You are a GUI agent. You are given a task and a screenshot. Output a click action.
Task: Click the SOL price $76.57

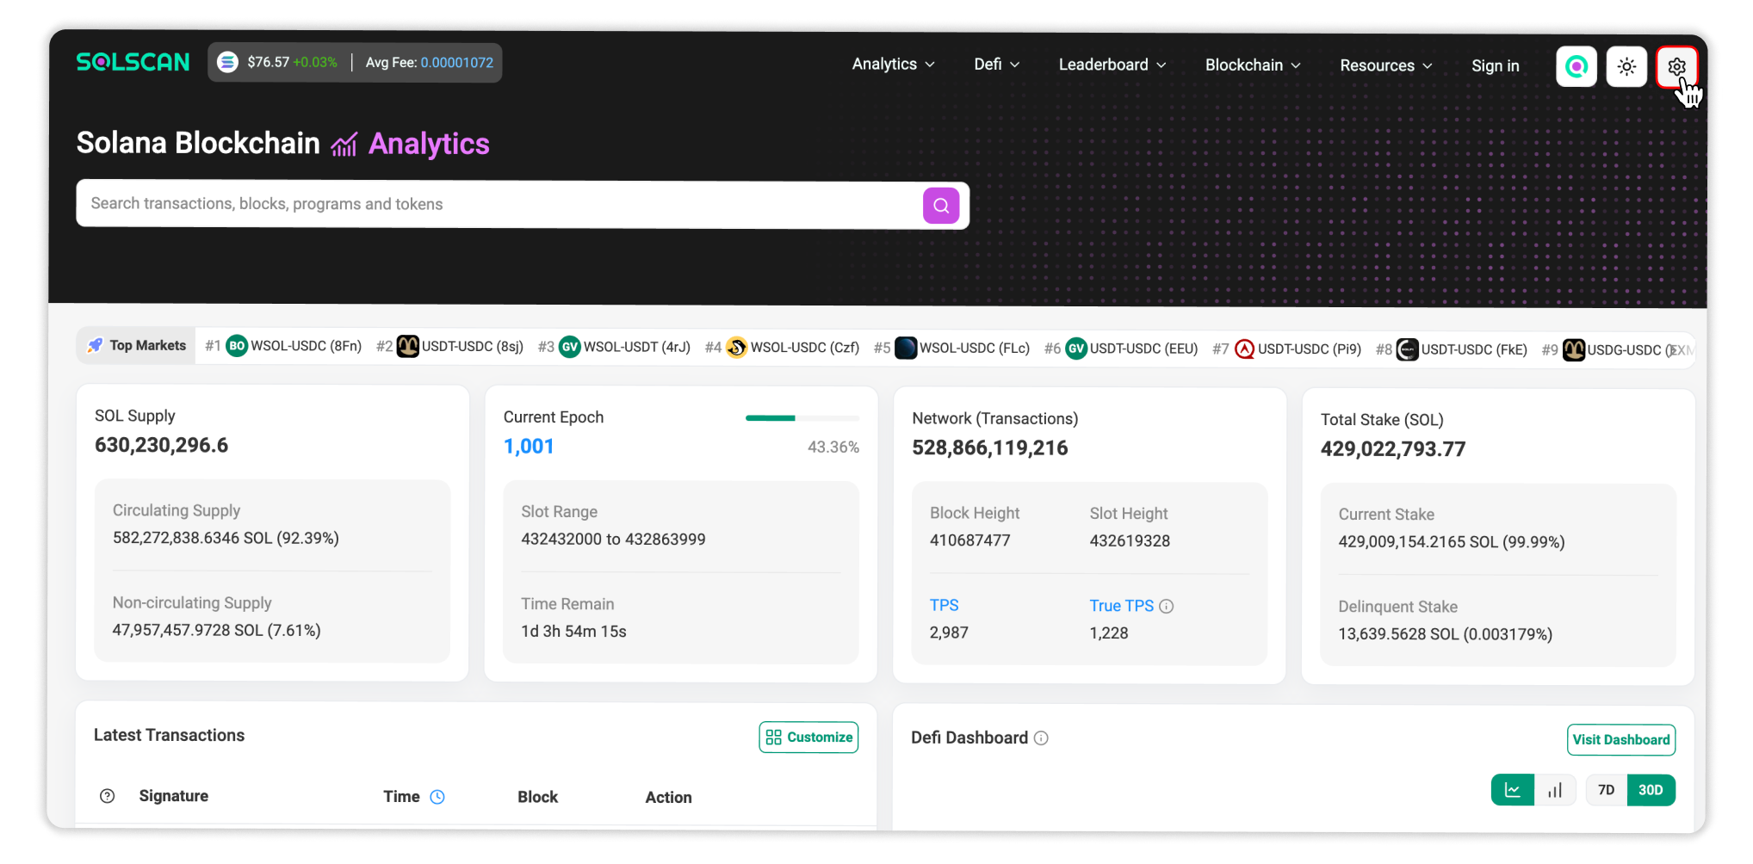(269, 62)
